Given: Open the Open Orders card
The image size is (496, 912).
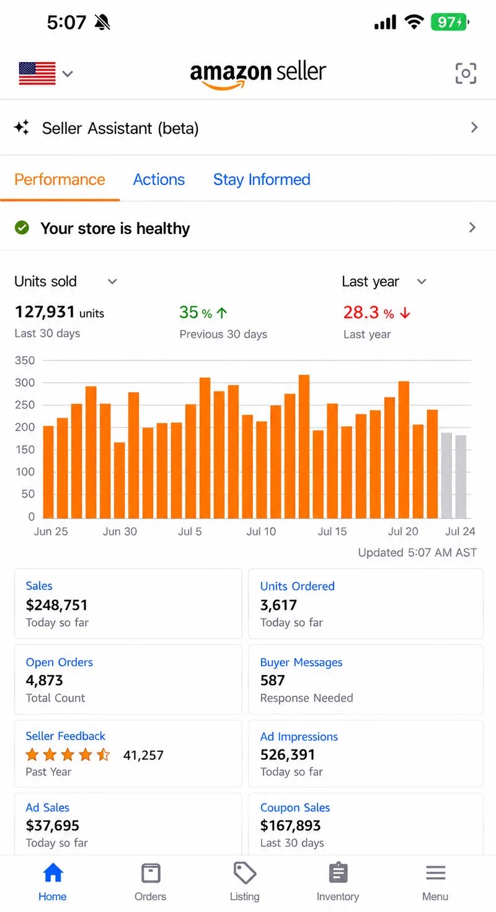Looking at the screenshot, I should tap(128, 679).
